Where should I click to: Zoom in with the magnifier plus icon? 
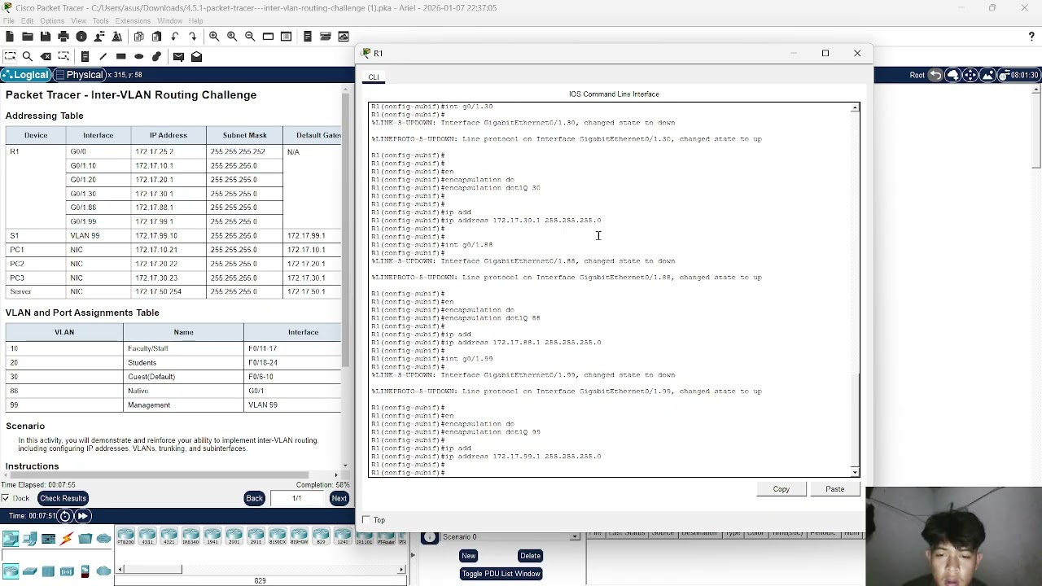(x=214, y=37)
